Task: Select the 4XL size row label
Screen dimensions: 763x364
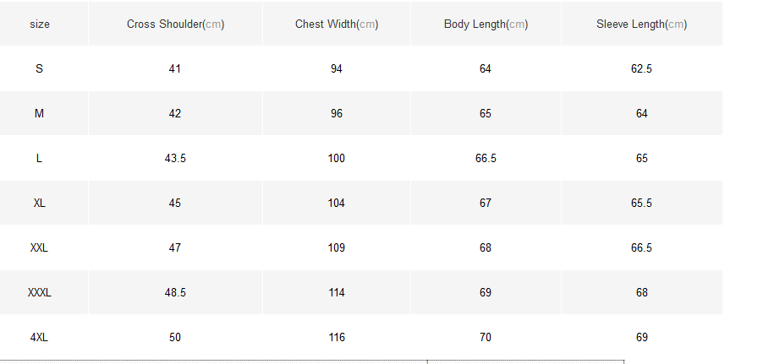Action: point(40,338)
